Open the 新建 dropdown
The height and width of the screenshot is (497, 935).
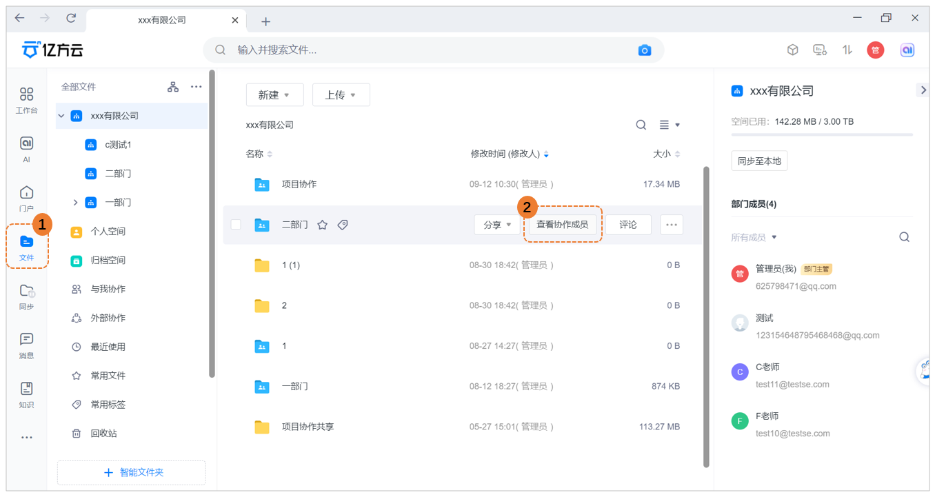[274, 95]
